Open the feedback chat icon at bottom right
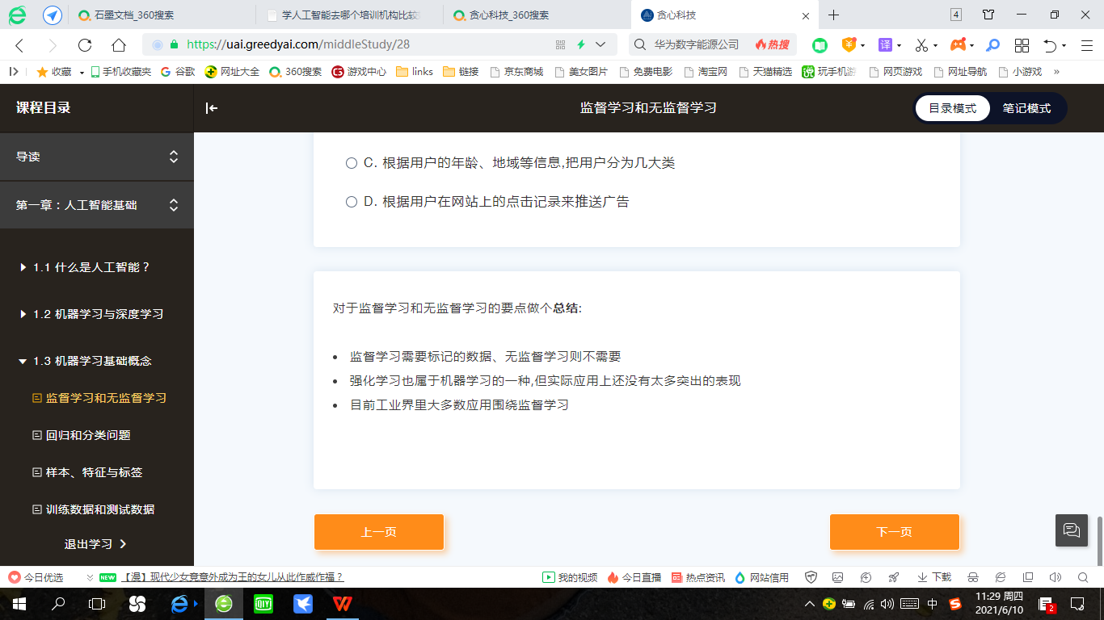Image resolution: width=1104 pixels, height=620 pixels. click(x=1071, y=530)
